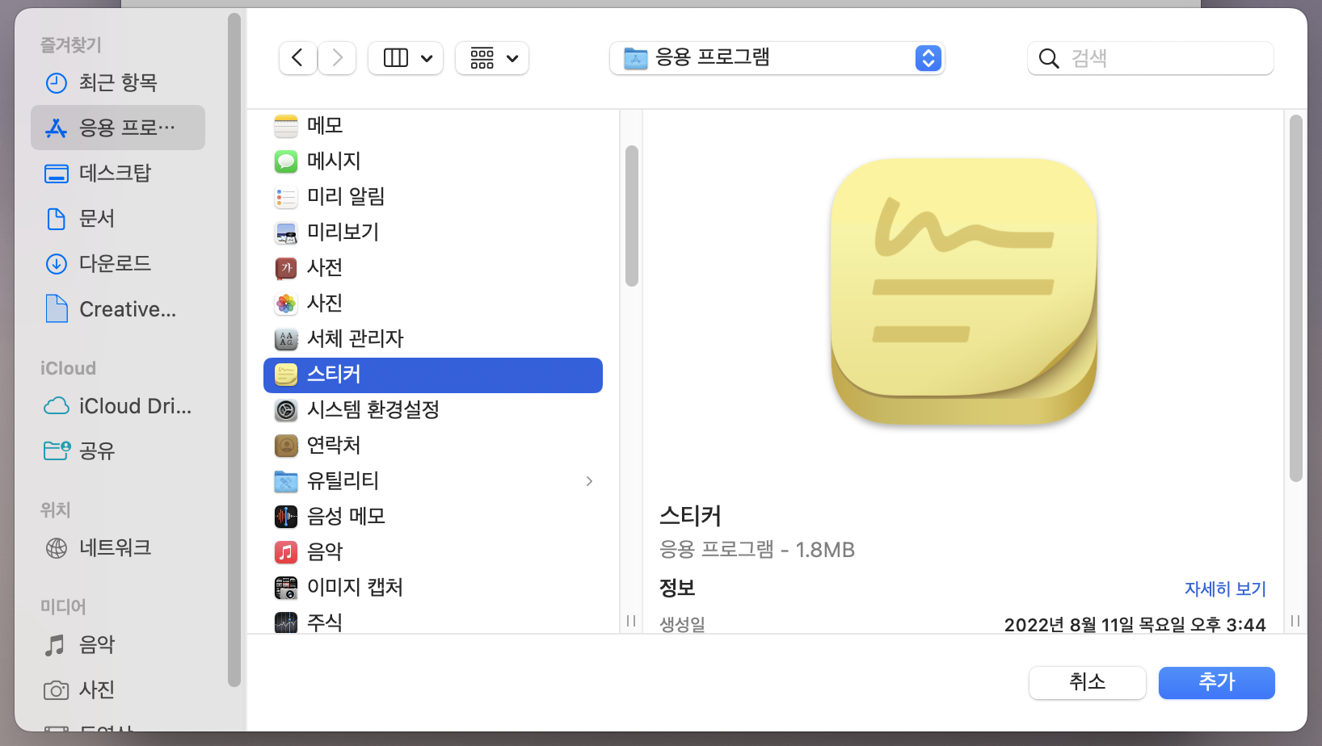Open the 응용 프로그램 location popup
The height and width of the screenshot is (746, 1322).
coord(777,58)
